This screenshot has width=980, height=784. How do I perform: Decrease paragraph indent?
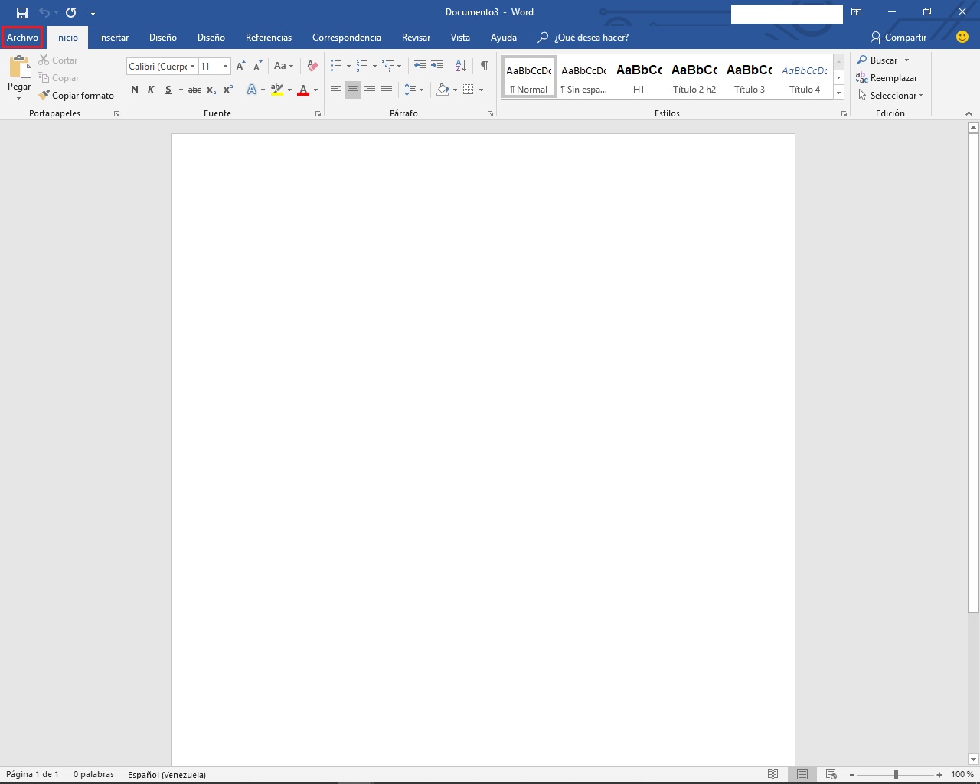coord(420,67)
